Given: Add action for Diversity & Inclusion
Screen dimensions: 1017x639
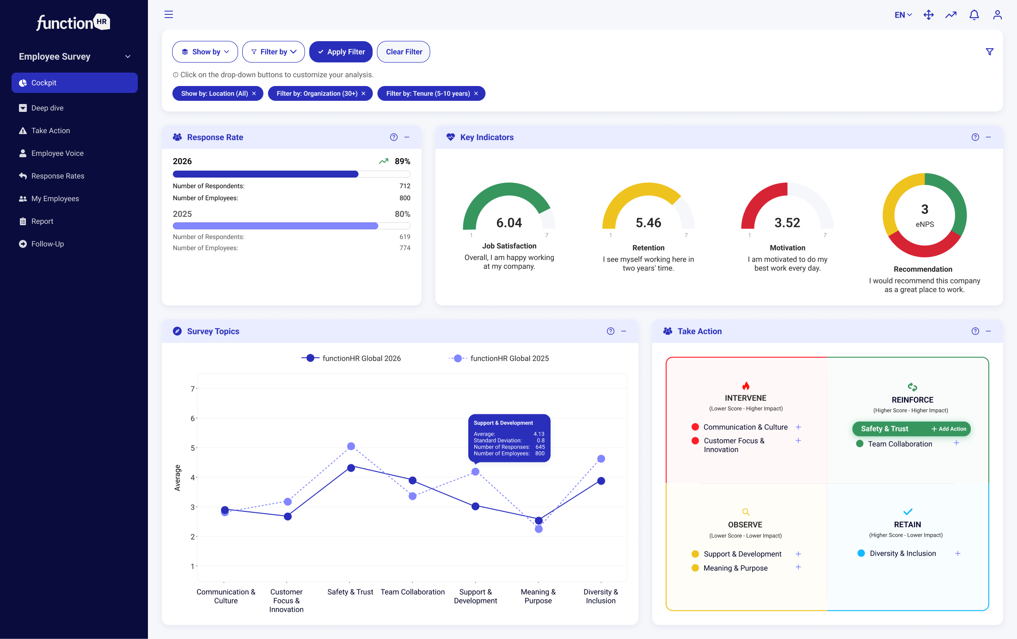Looking at the screenshot, I should [958, 553].
